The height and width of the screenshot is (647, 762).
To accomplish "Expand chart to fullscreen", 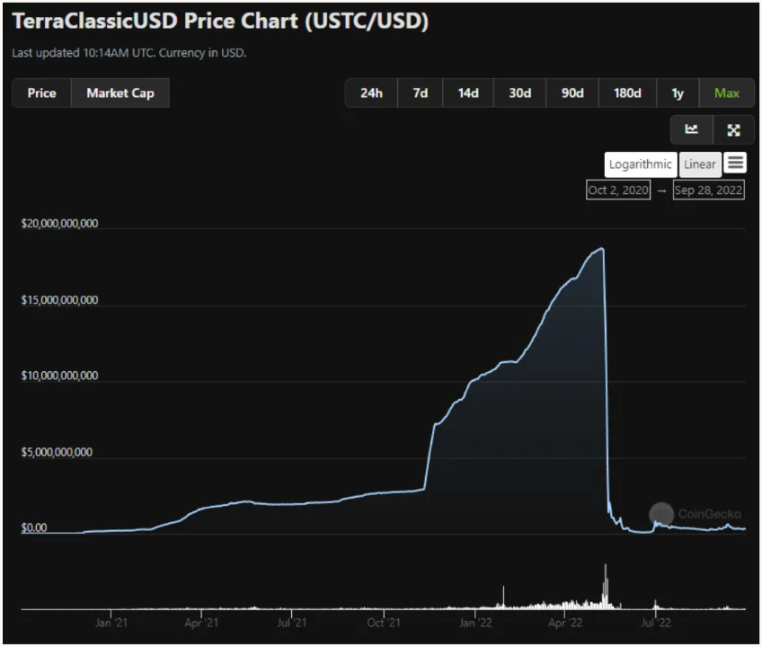I will [733, 129].
